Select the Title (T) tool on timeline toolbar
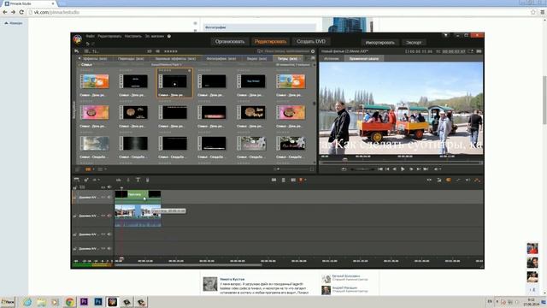547x308 pixels. tap(138, 180)
